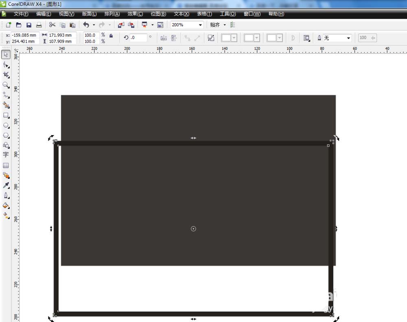
Task: Open the 帮助(H) menu
Action: click(276, 14)
